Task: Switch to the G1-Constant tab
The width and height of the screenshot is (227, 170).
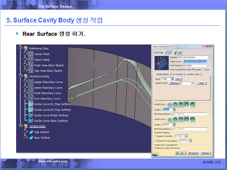Action: point(177,74)
